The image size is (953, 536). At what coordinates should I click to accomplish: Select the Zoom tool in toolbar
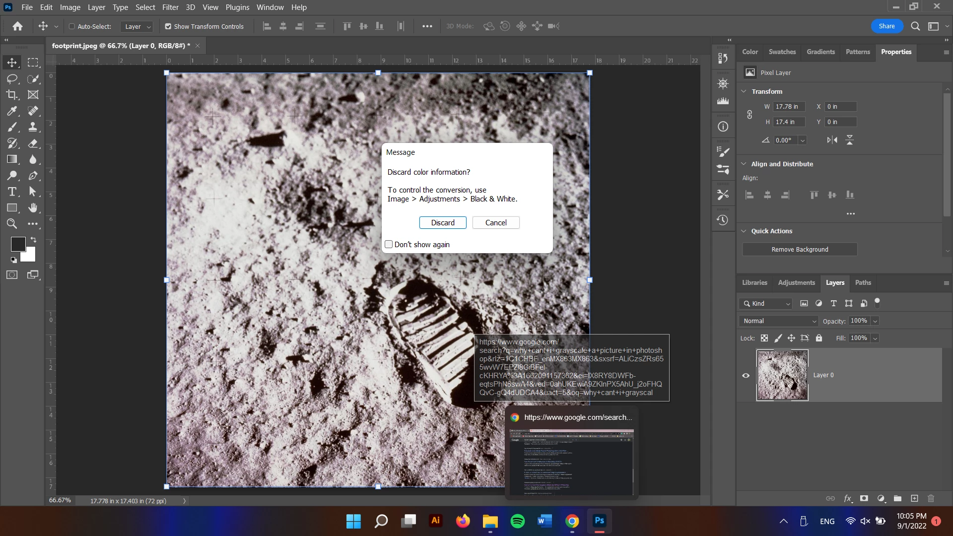pos(12,224)
